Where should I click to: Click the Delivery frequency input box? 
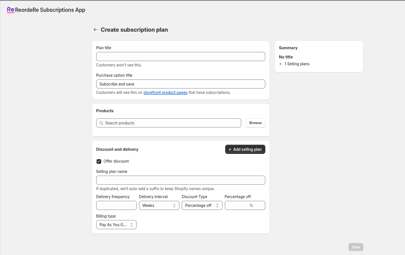pyautogui.click(x=116, y=205)
